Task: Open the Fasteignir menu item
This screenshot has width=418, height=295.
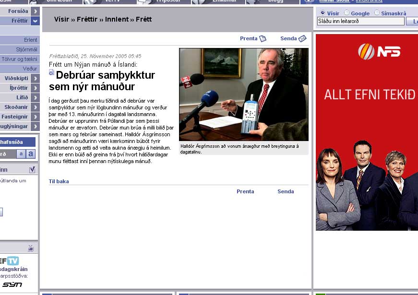Action: (x=15, y=117)
